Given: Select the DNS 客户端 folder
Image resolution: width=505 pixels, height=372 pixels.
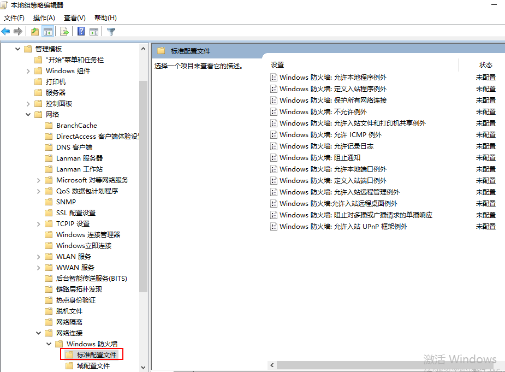Looking at the screenshot, I should [74, 147].
